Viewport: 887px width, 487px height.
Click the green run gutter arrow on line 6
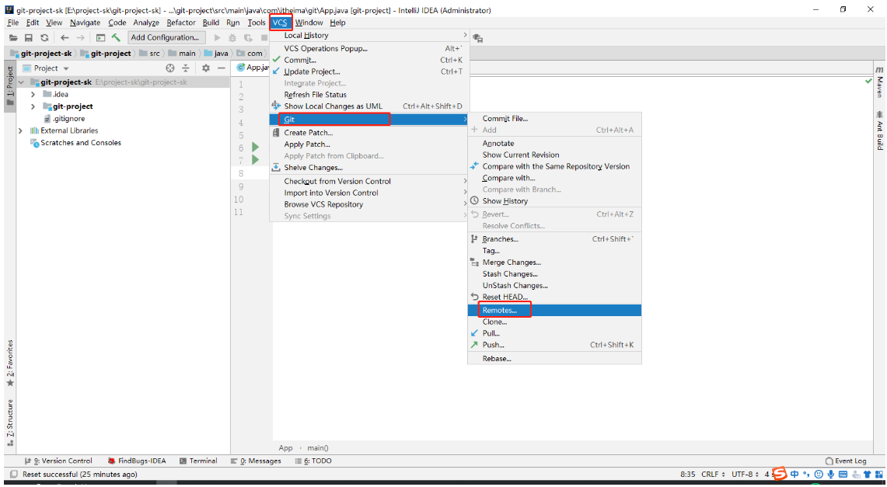coord(255,148)
